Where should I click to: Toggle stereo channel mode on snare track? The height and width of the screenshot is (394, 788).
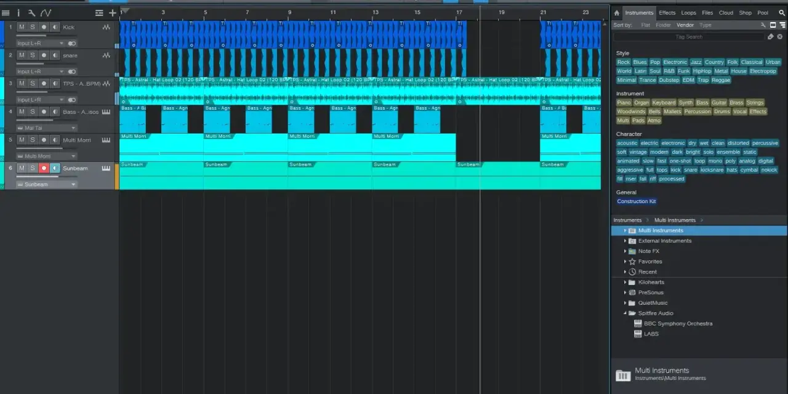point(72,71)
